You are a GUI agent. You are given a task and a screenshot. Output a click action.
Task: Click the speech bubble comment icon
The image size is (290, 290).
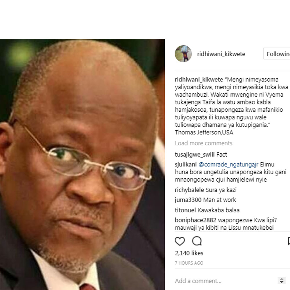point(197,241)
